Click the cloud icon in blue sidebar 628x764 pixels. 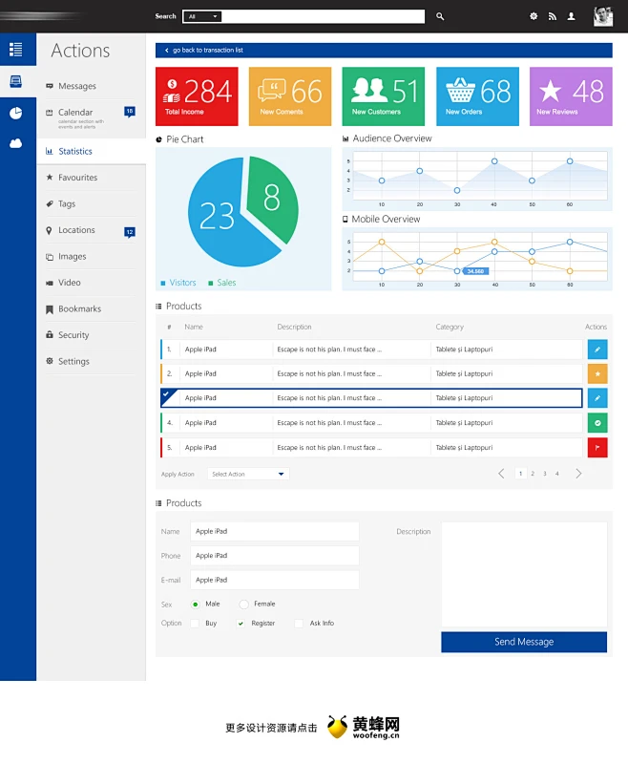16,143
